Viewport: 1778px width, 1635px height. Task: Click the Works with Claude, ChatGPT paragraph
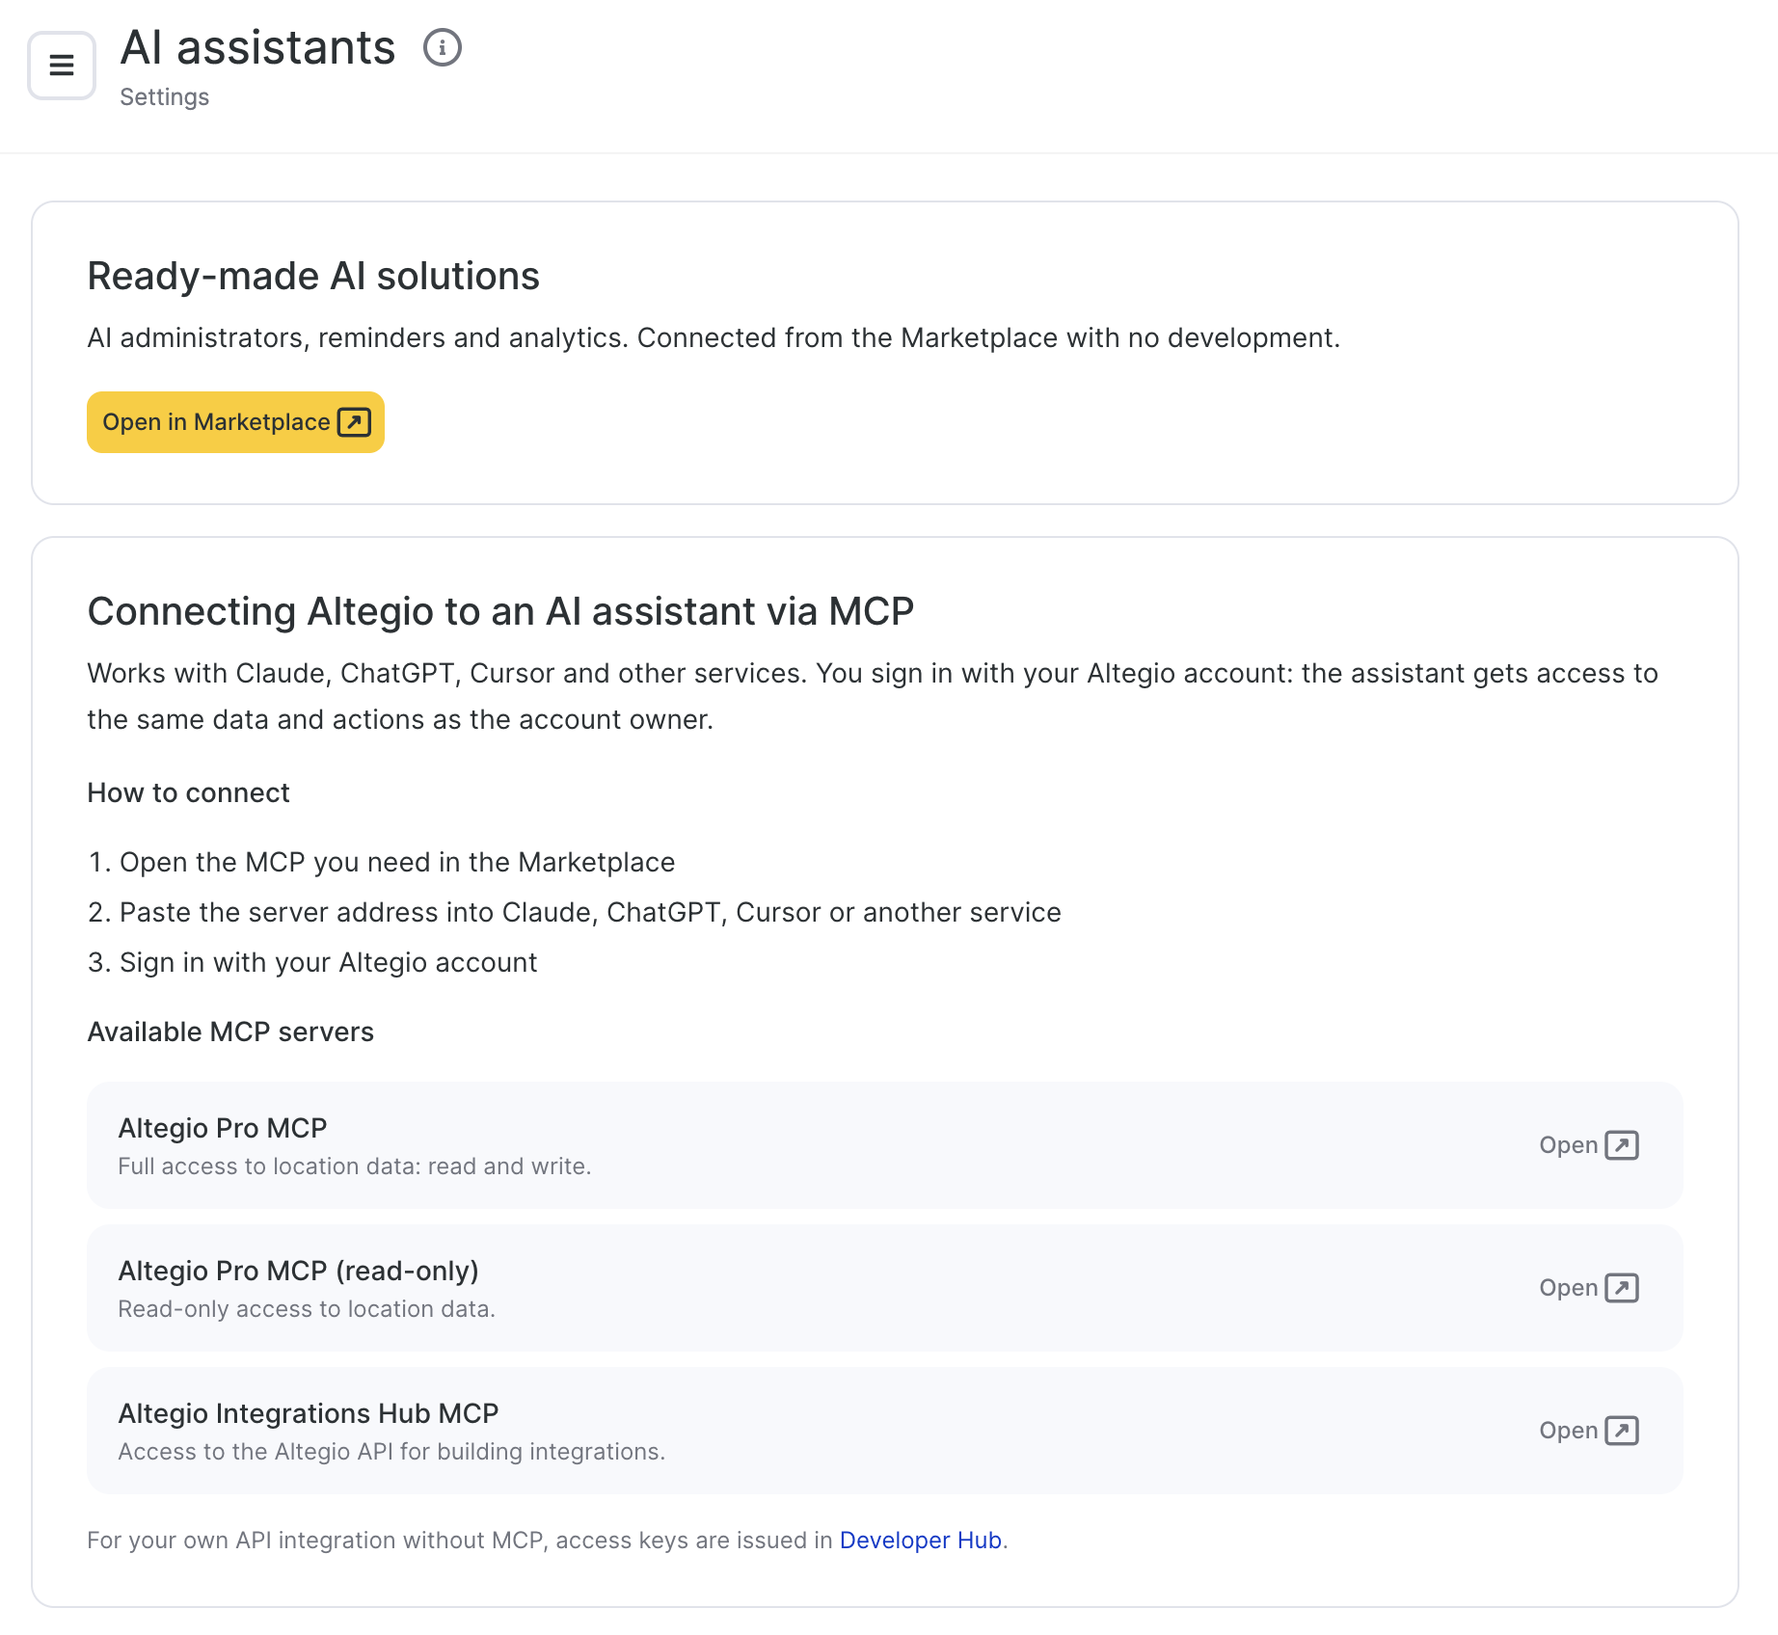(873, 696)
